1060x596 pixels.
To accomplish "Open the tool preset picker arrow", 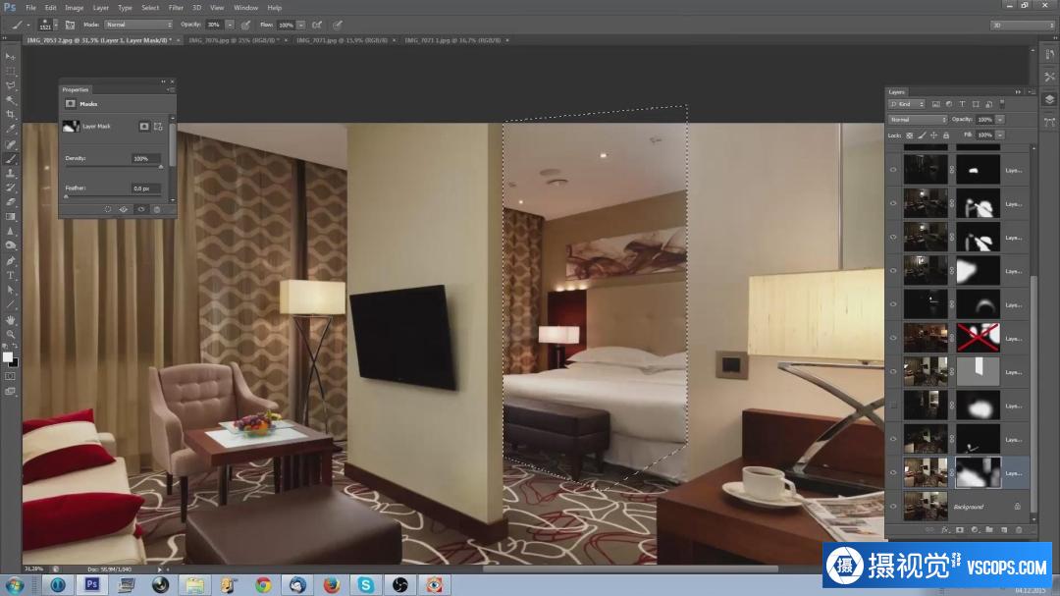I will [27, 25].
